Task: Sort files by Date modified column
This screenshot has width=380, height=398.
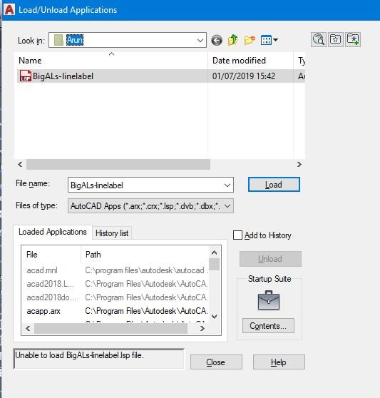Action: tap(239, 61)
